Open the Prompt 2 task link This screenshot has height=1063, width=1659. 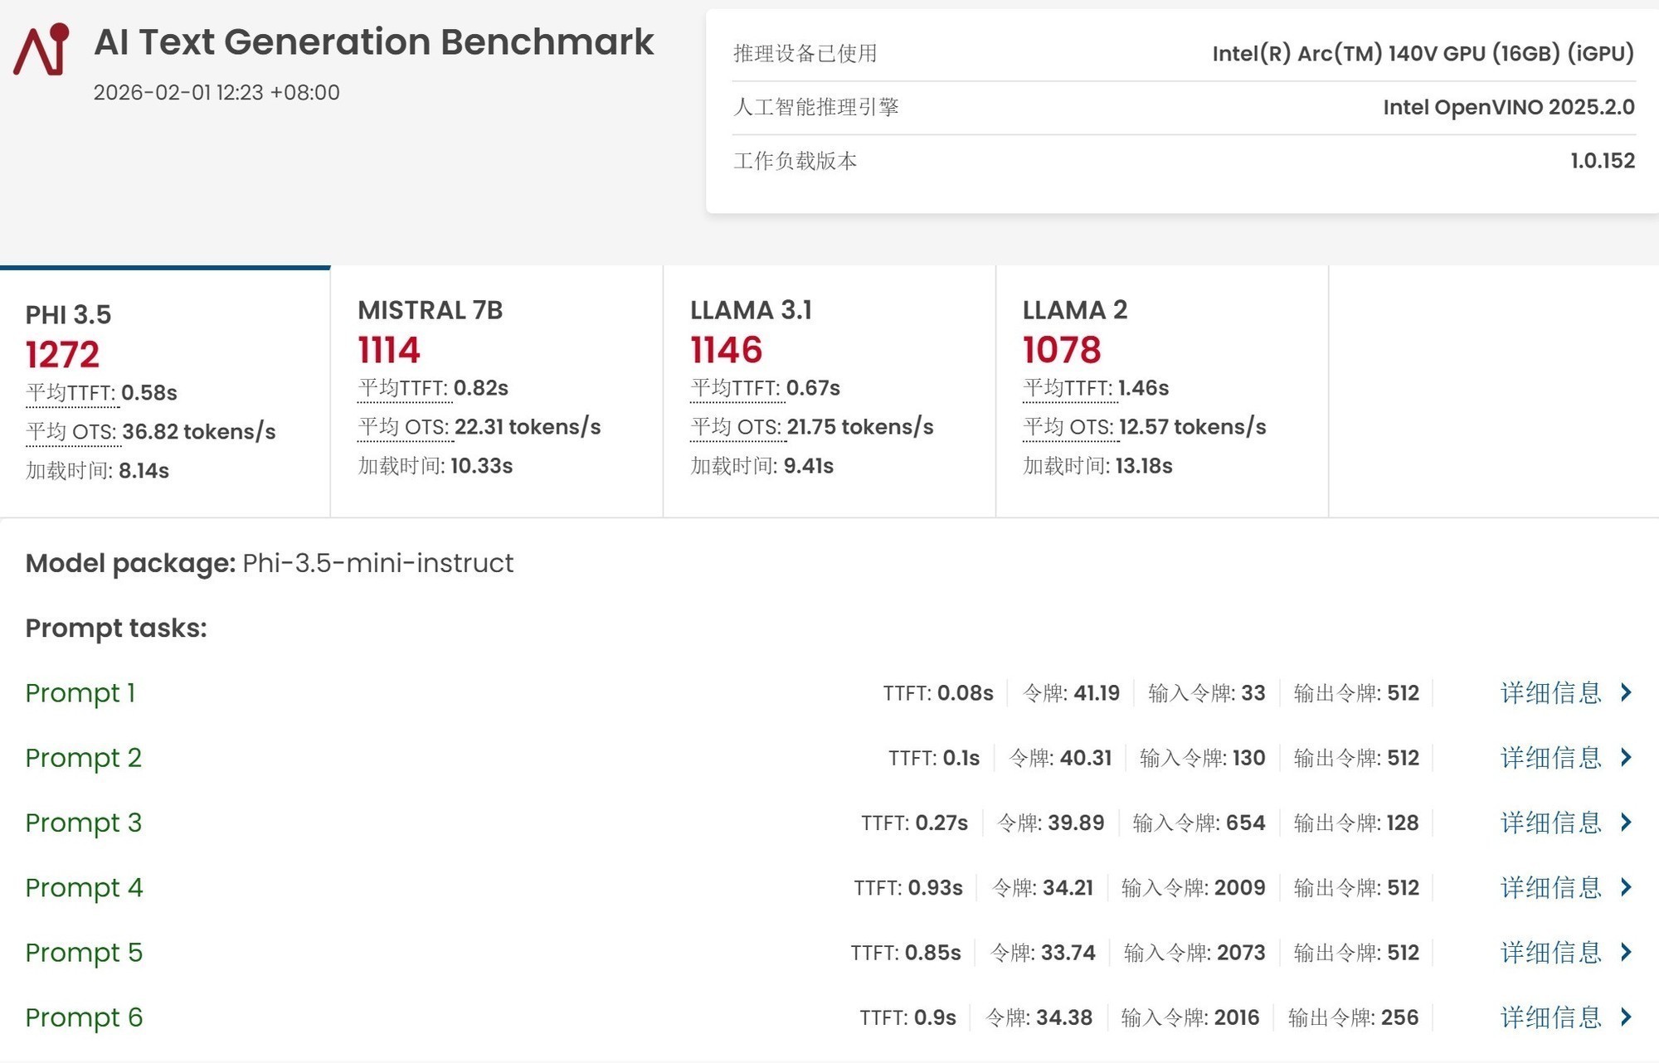(x=83, y=757)
